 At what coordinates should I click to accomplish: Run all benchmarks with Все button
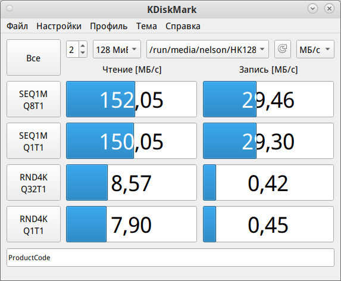[x=33, y=57]
